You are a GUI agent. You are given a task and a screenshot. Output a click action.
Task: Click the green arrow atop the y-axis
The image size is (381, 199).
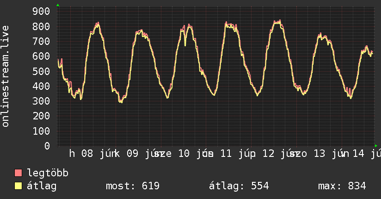coord(58,5)
